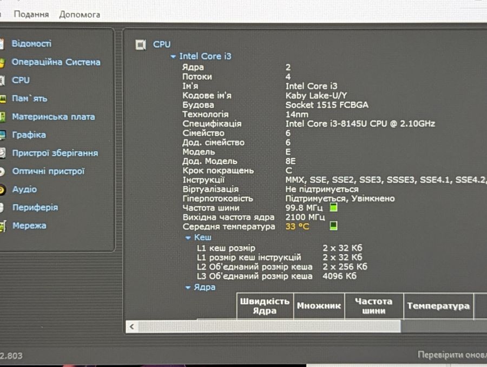Viewport: 487px width, 367px height.
Task: Click the CPU heading in main panel
Action: (161, 44)
